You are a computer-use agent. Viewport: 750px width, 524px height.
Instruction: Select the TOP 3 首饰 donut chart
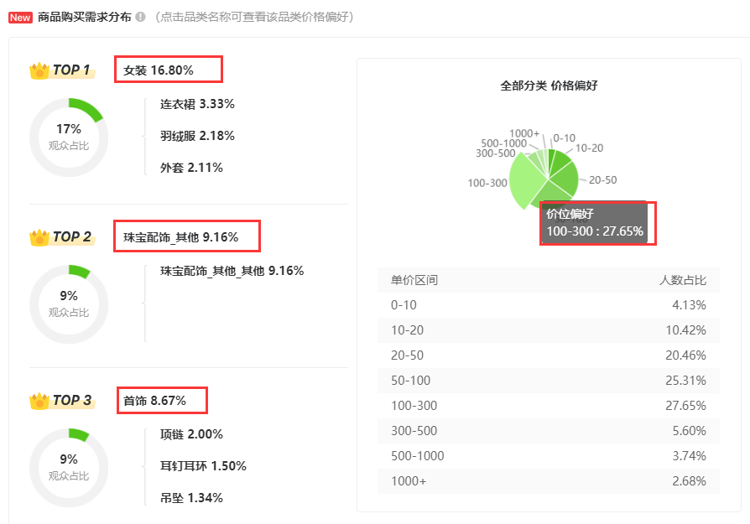pos(69,468)
